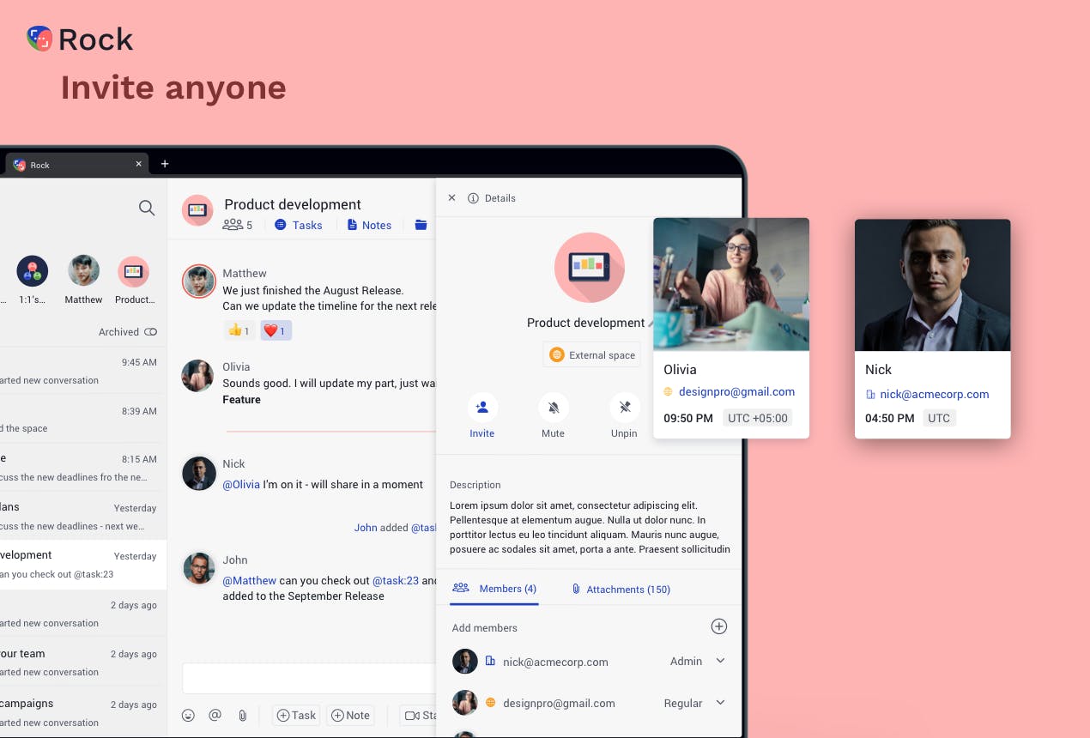Switch to the Attachments (150) tab
Viewport: 1090px width, 738px height.
click(621, 590)
